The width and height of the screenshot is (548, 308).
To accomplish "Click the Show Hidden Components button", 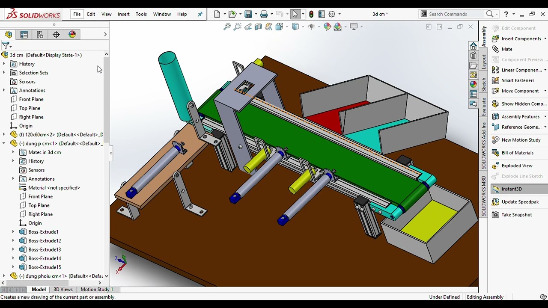I will (x=519, y=104).
